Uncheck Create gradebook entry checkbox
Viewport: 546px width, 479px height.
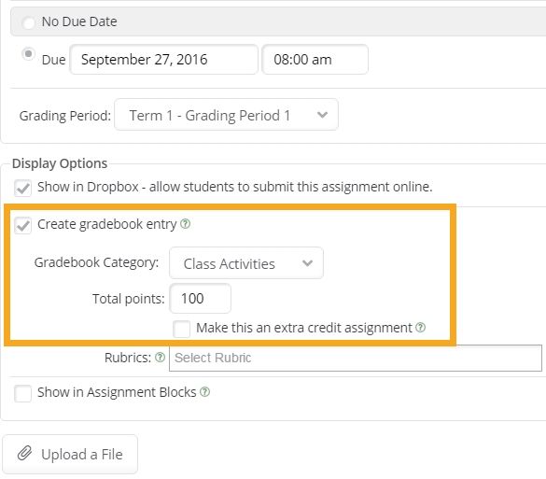[22, 225]
